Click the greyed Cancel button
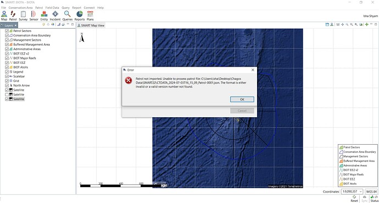Viewport: 379px width, 203px height. (x=242, y=111)
